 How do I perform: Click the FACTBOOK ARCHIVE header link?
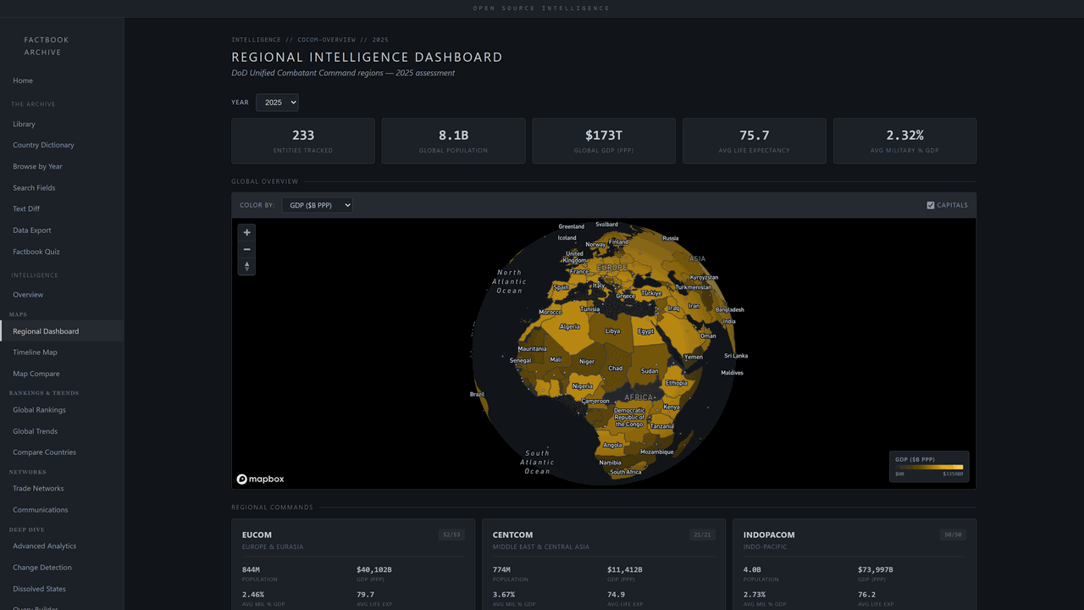click(x=45, y=46)
